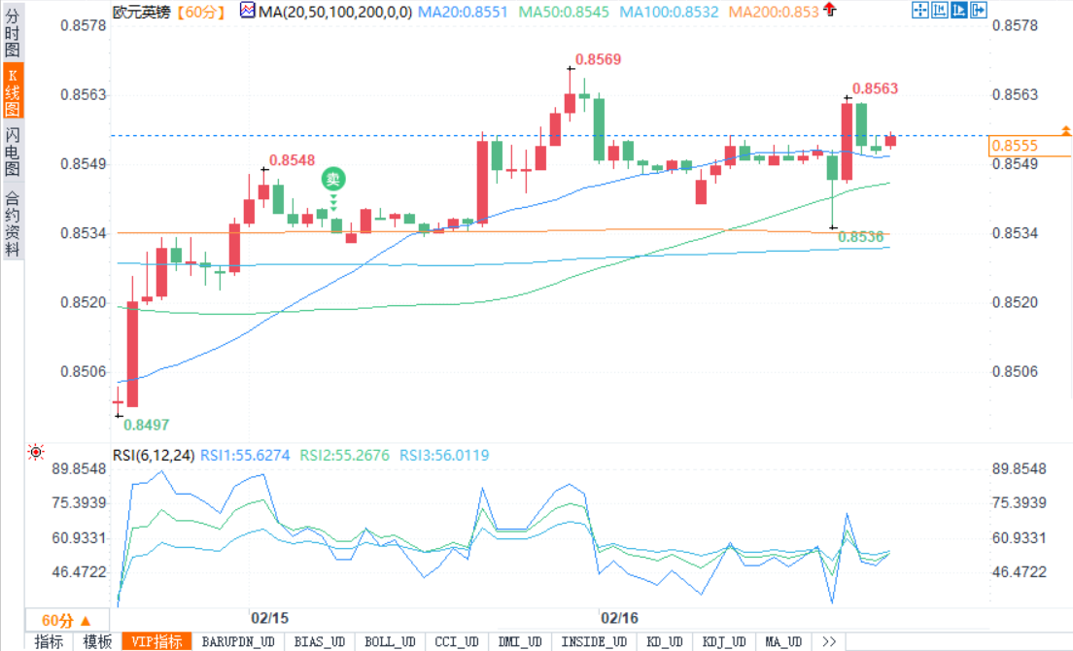Click the green 卖 sell signal marker
This screenshot has width=1073, height=651.
pyautogui.click(x=333, y=179)
